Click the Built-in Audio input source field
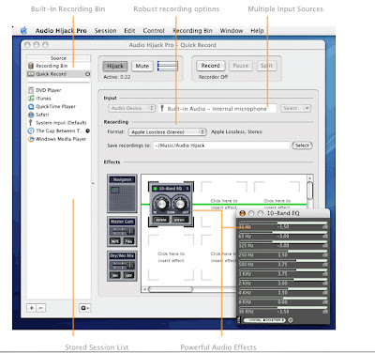 tap(217, 109)
